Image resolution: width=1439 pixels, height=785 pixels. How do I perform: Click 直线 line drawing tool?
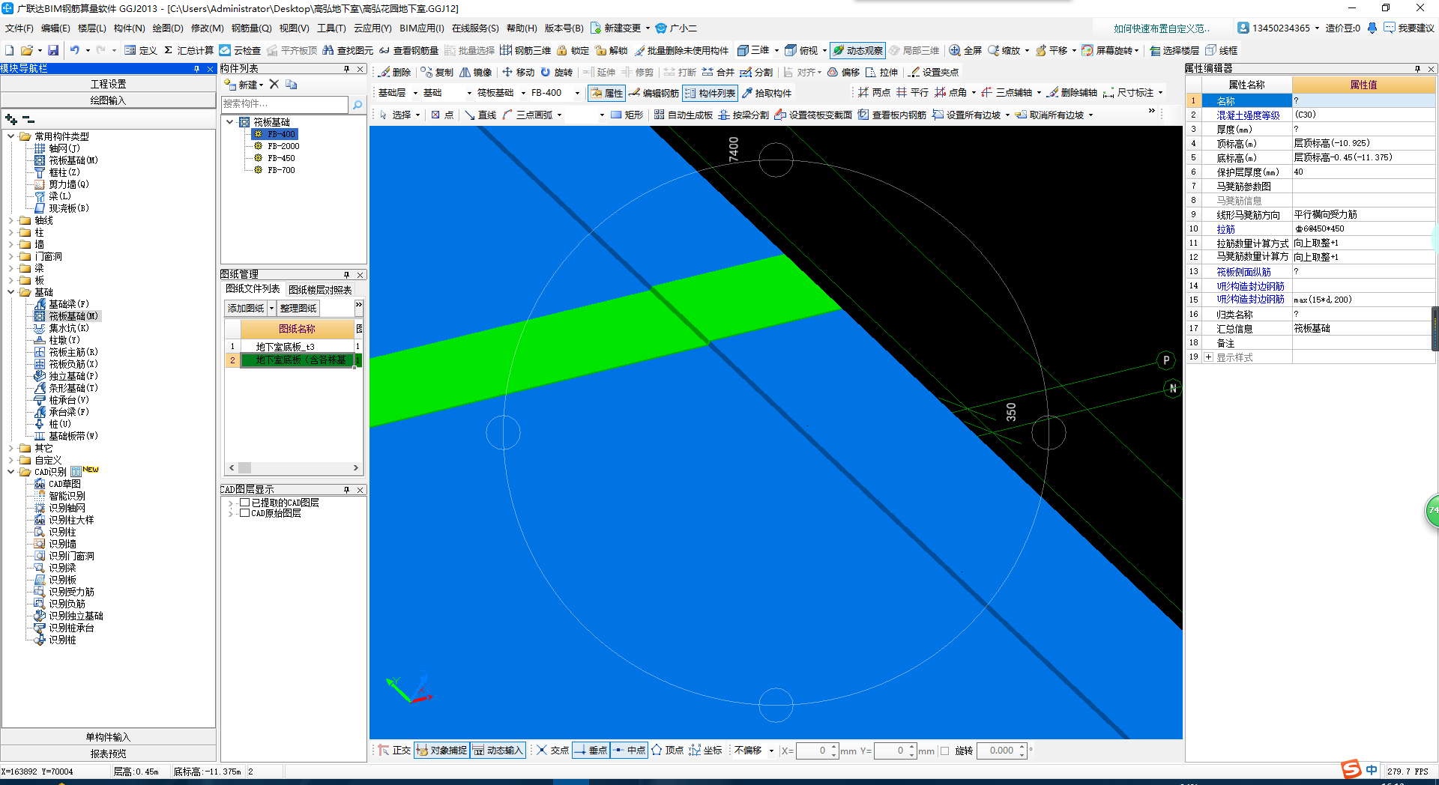coord(480,115)
